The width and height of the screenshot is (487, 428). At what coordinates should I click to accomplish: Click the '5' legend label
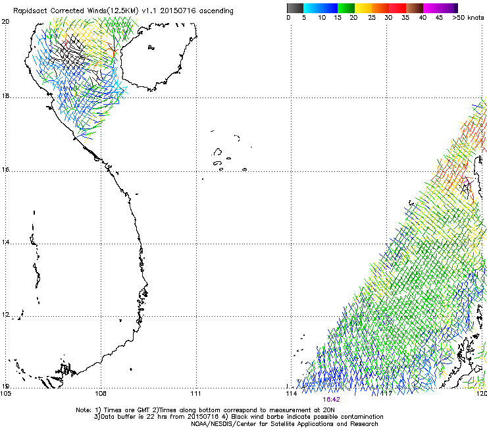(x=304, y=17)
